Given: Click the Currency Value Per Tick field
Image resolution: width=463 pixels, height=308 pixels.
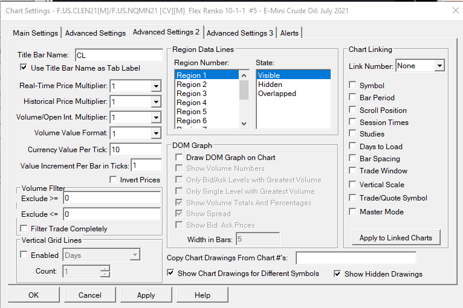Looking at the screenshot, I should click(x=136, y=150).
